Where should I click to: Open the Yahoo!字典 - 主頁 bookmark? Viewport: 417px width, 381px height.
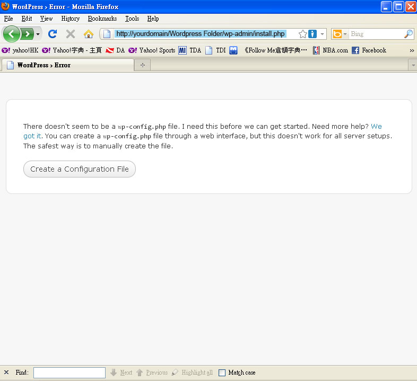click(x=72, y=50)
